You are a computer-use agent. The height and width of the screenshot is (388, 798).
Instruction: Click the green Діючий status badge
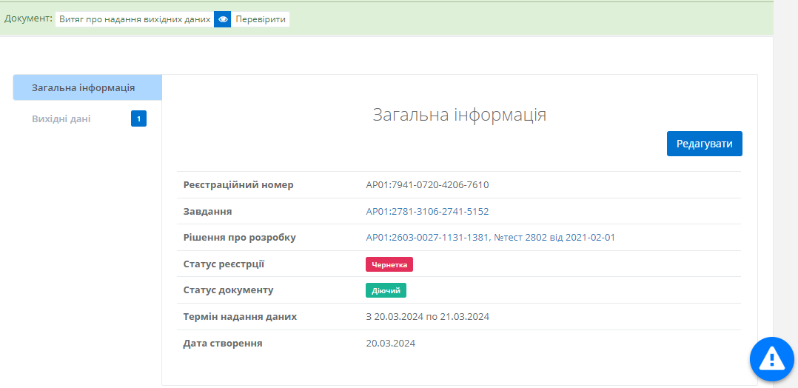386,290
